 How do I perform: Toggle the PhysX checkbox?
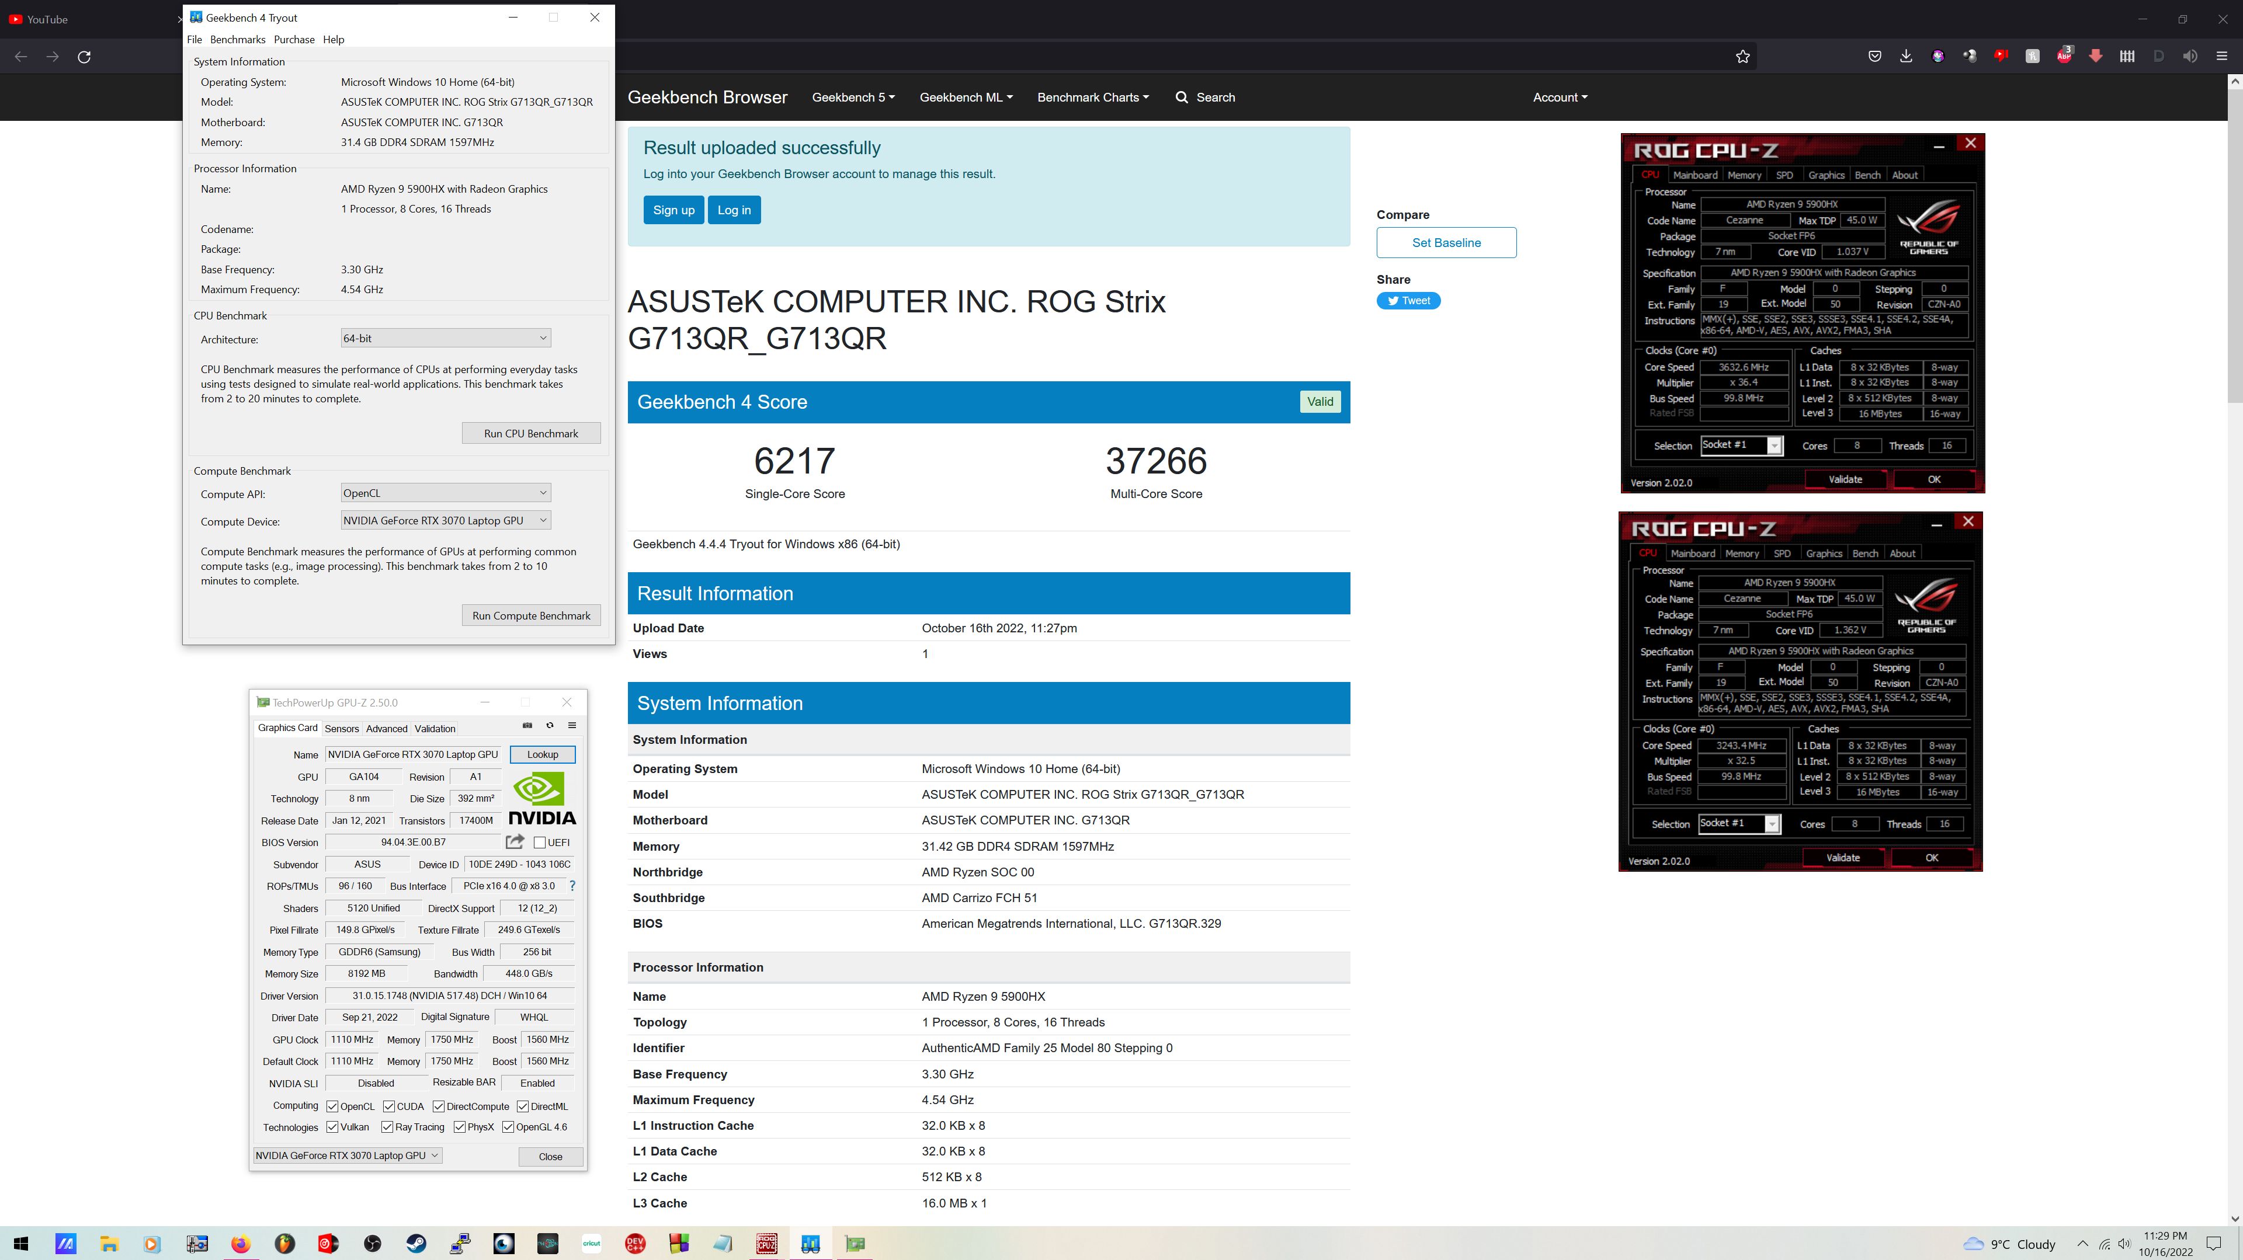pos(460,1127)
